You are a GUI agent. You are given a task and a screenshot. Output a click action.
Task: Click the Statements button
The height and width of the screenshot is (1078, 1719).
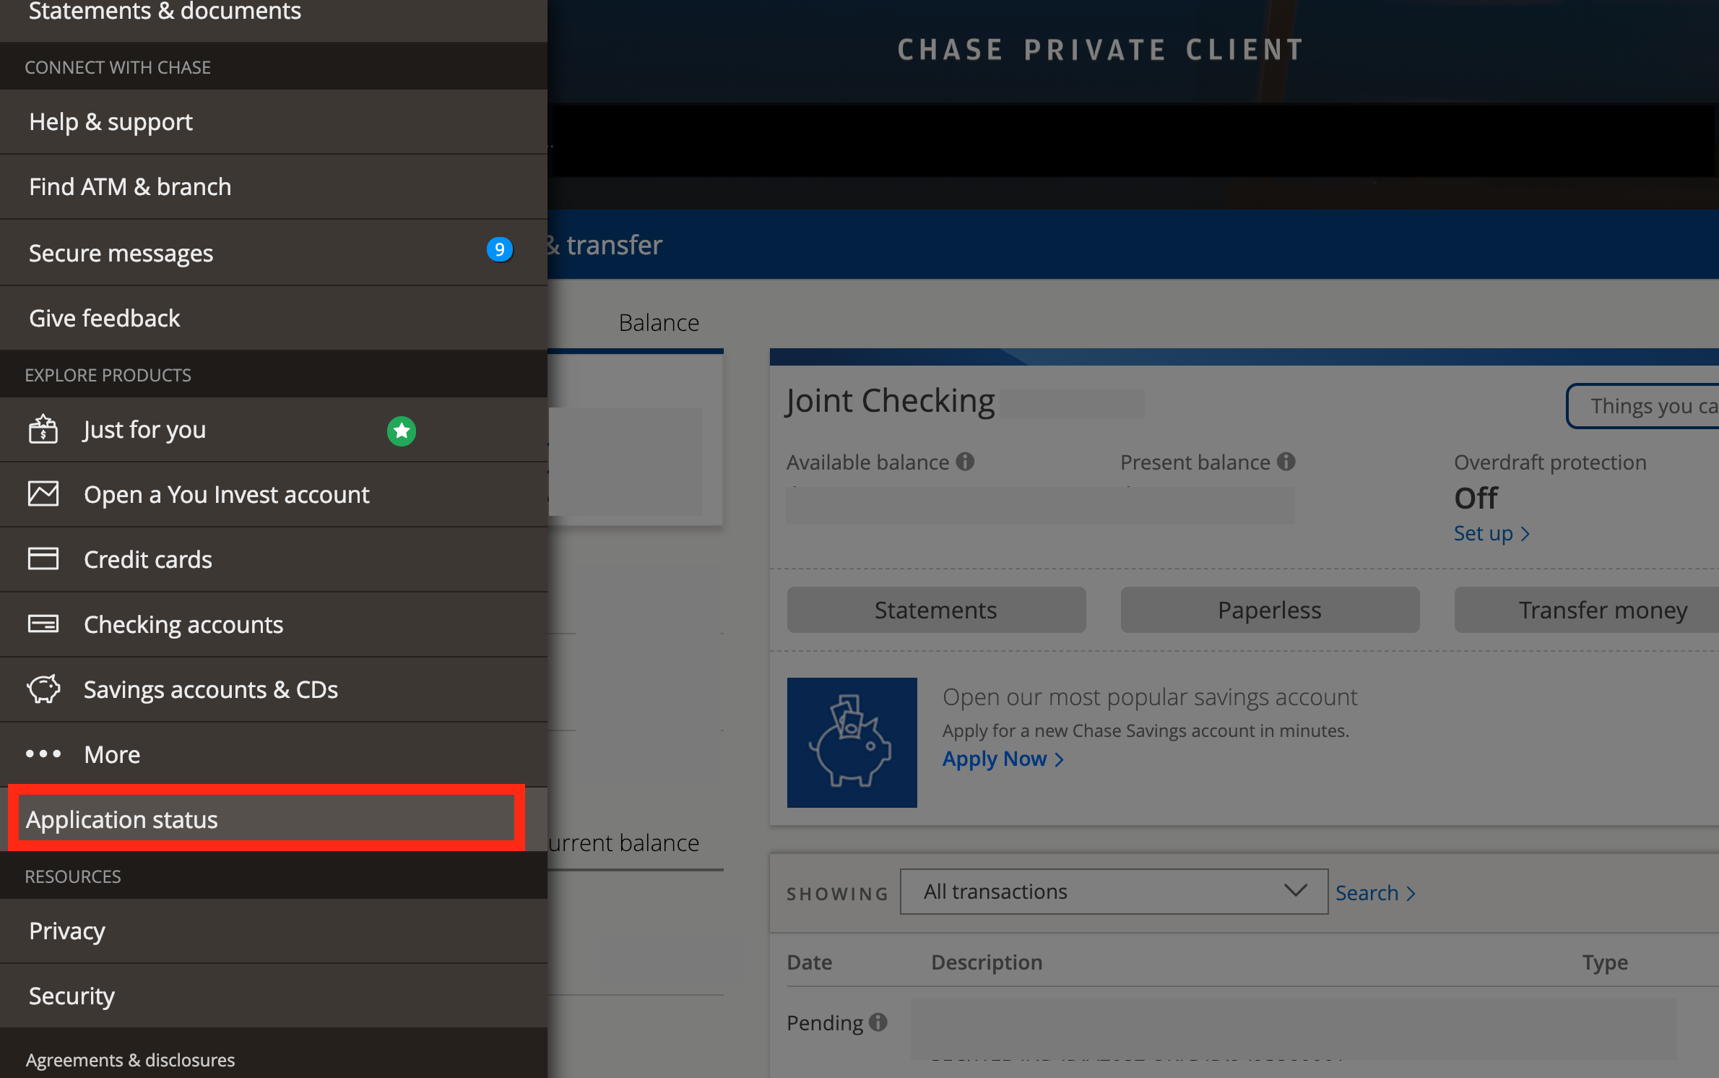tap(935, 608)
